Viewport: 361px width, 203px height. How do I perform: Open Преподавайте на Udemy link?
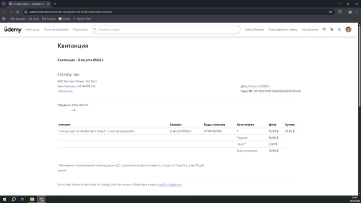pos(283,29)
